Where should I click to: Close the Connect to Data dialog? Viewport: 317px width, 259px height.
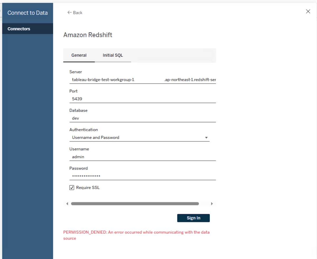coord(308,11)
